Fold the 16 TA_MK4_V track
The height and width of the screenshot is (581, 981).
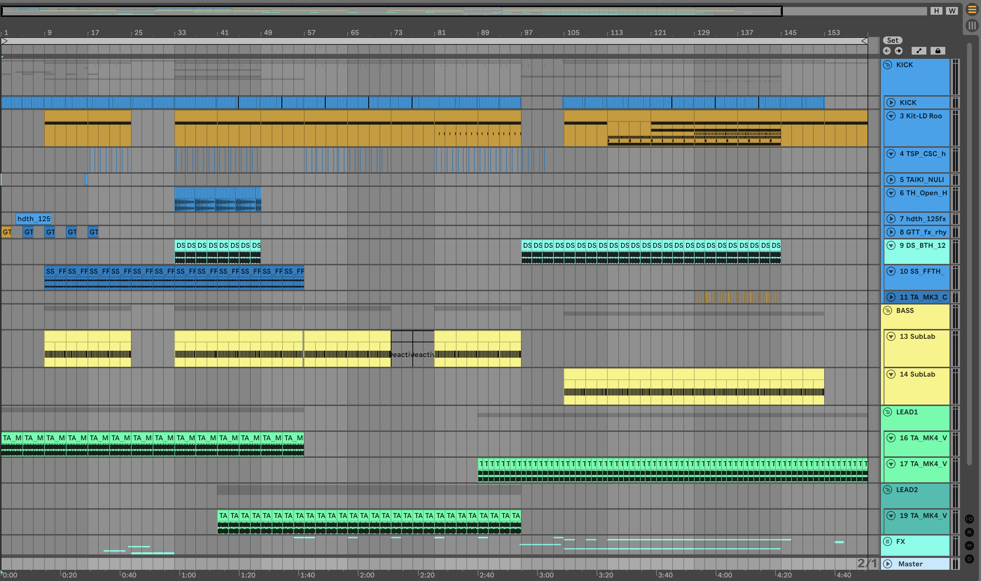click(x=891, y=438)
